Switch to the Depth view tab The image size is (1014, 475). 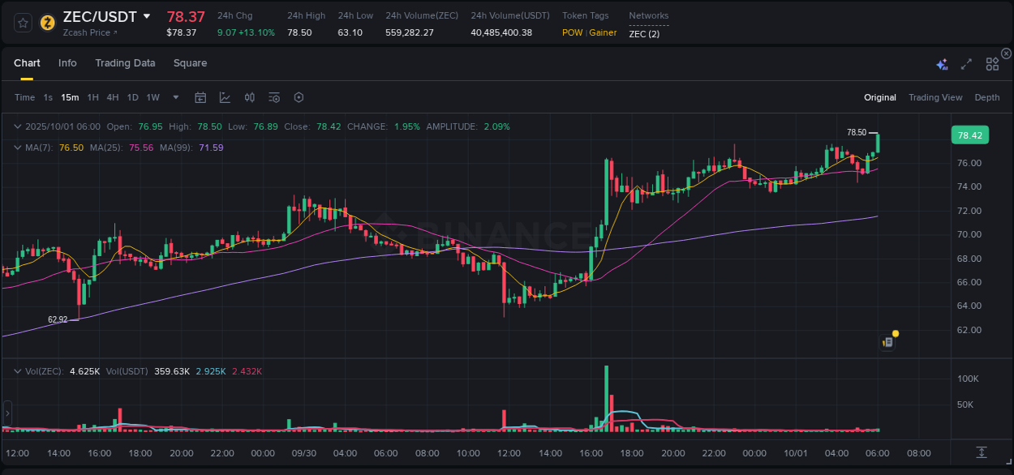click(x=987, y=97)
